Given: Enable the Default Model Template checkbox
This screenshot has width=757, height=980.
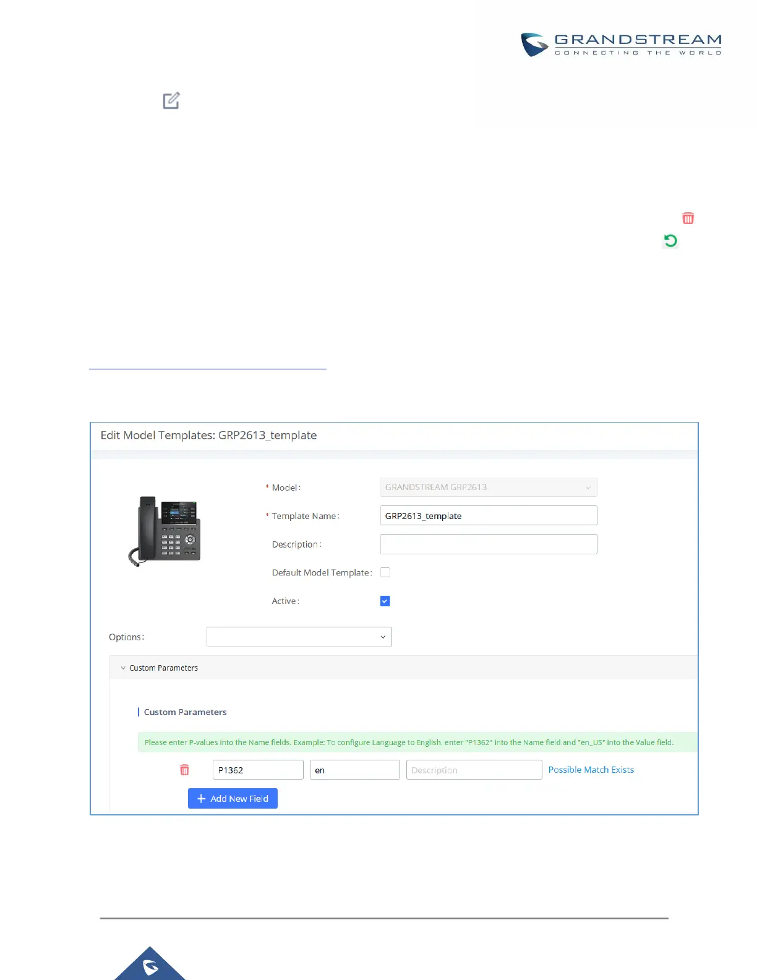Looking at the screenshot, I should click(x=385, y=572).
